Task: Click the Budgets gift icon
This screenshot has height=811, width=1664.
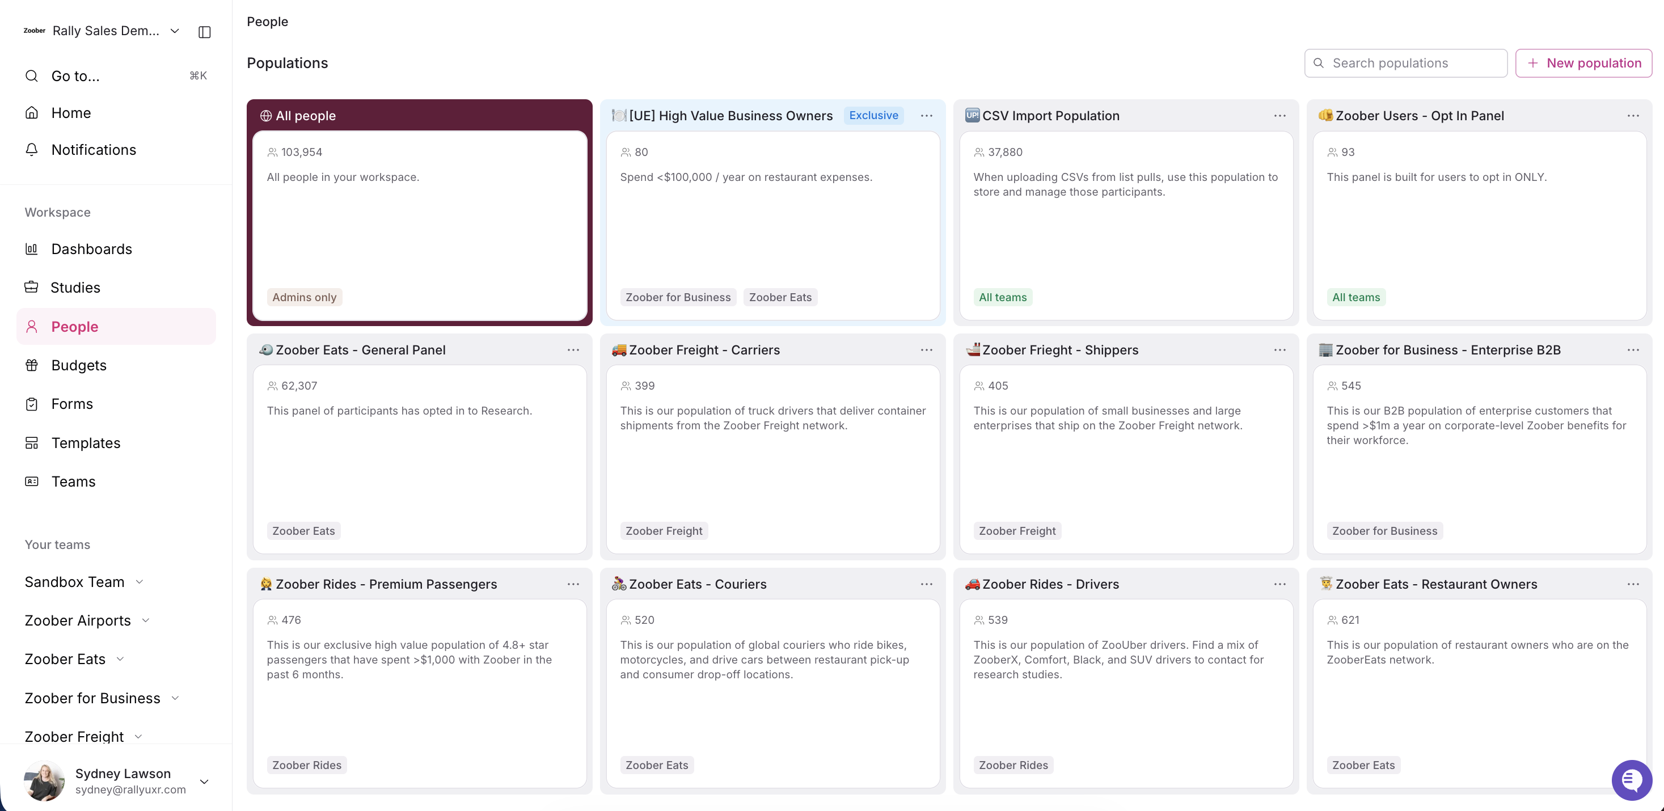Action: (32, 365)
